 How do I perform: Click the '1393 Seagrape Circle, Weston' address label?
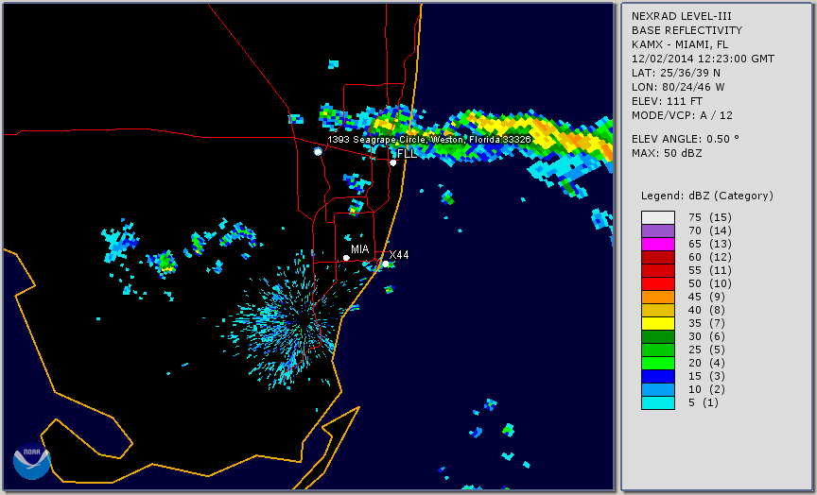point(429,140)
